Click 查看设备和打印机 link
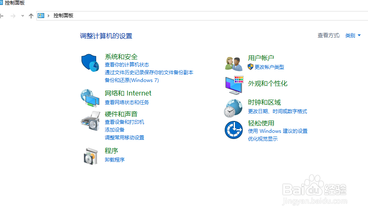Screen dimensions: 368x214 pyautogui.click(x=124, y=122)
